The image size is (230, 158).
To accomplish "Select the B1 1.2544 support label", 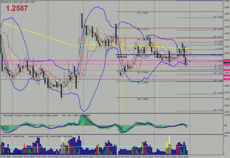I will 143,73.
